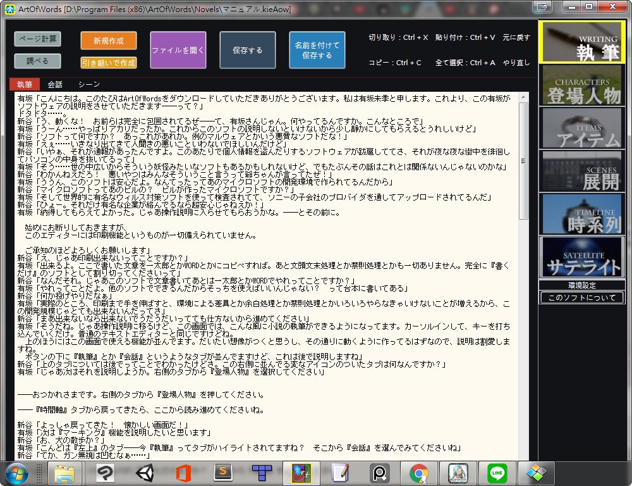Click the line starting '新谷「マイクロソフトってあのビルの？'
Screen dimensions: 632x486
tap(156, 190)
